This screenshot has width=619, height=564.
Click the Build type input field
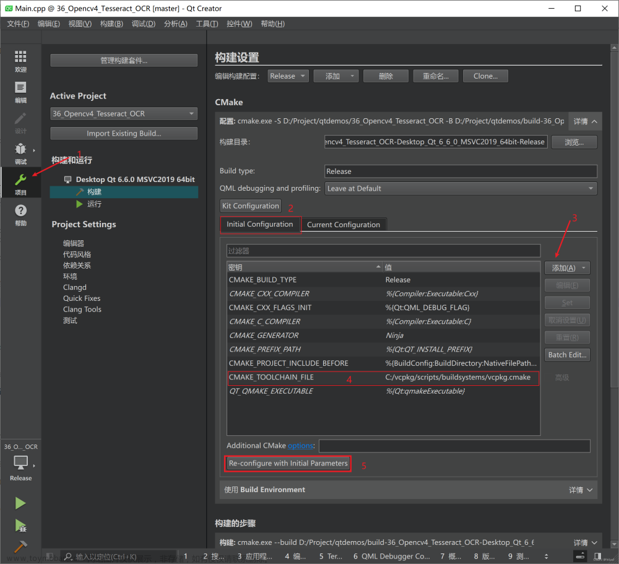coord(461,171)
